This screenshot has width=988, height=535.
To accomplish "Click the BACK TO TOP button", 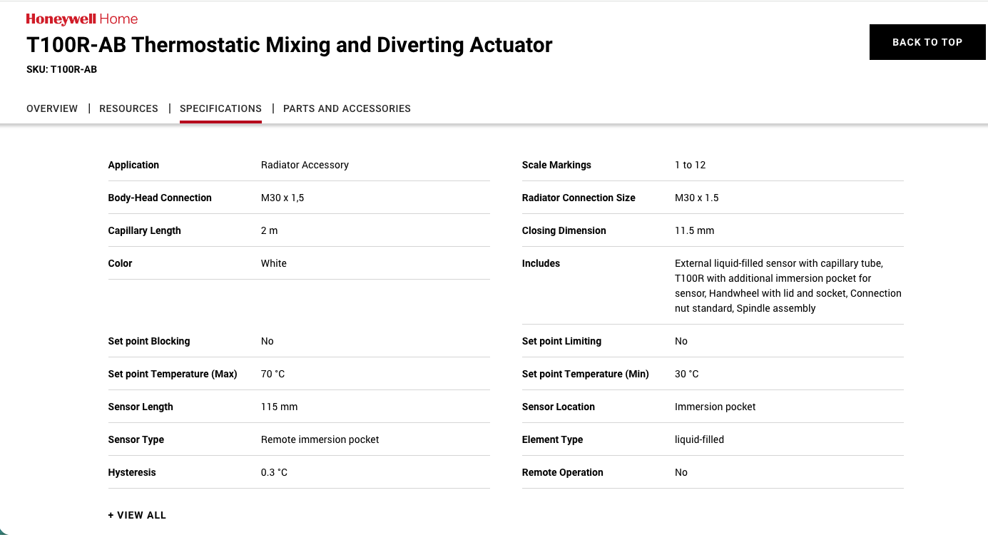I will pyautogui.click(x=927, y=42).
